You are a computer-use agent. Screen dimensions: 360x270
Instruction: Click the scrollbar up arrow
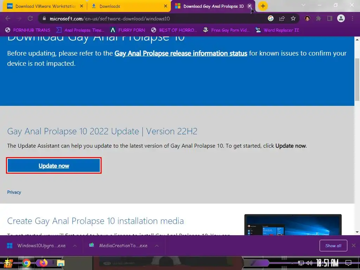click(357, 39)
